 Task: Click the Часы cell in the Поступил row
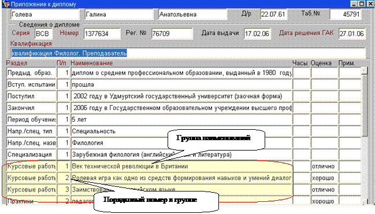click(302, 96)
